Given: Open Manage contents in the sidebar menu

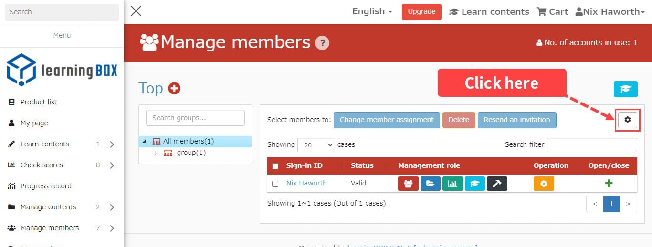Looking at the screenshot, I should (x=48, y=207).
